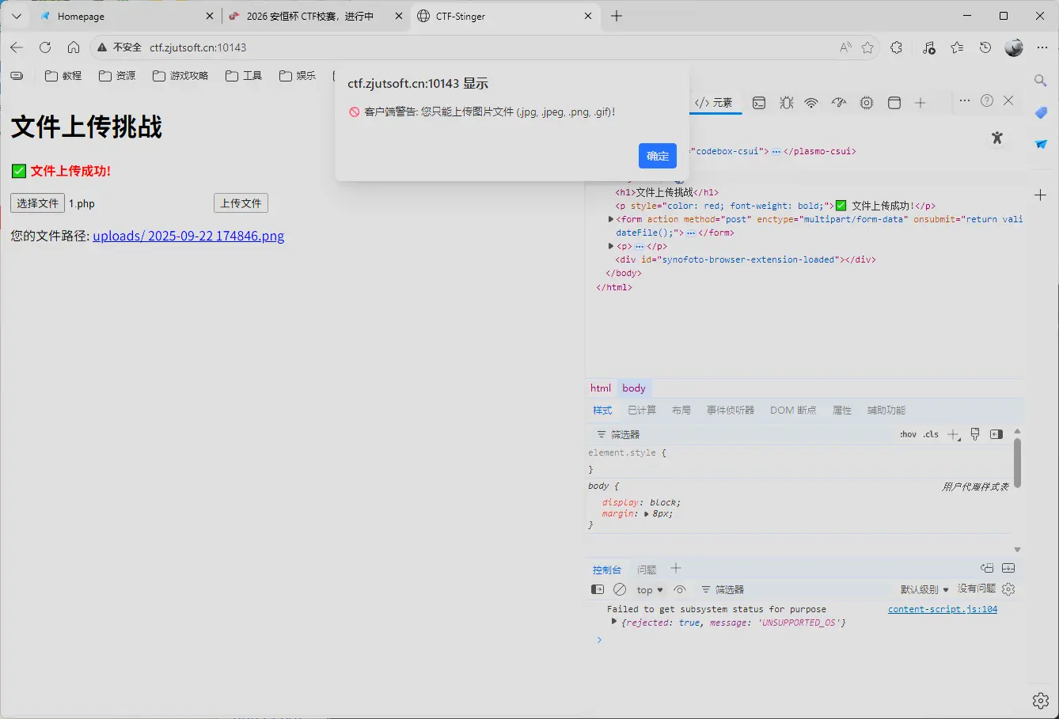Open the top frame context dropdown
Image resolution: width=1059 pixels, height=719 pixels.
(648, 588)
